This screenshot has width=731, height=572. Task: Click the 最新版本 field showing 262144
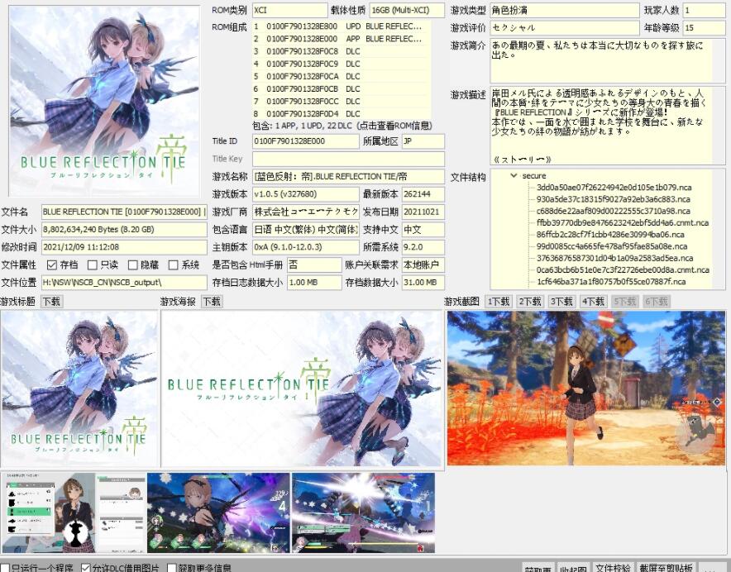pyautogui.click(x=423, y=194)
